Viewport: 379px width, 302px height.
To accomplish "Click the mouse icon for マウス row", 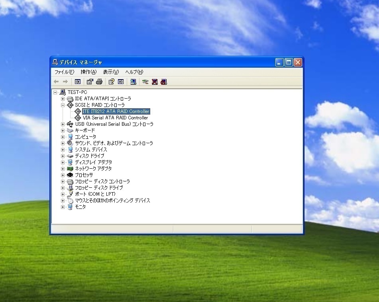I will tap(70, 201).
